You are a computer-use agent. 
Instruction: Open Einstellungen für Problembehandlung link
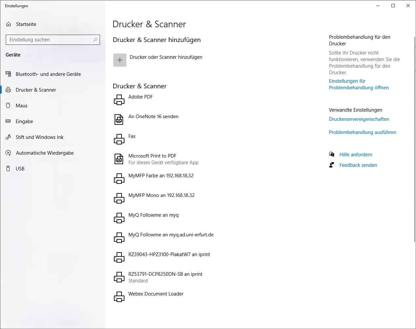click(x=359, y=84)
